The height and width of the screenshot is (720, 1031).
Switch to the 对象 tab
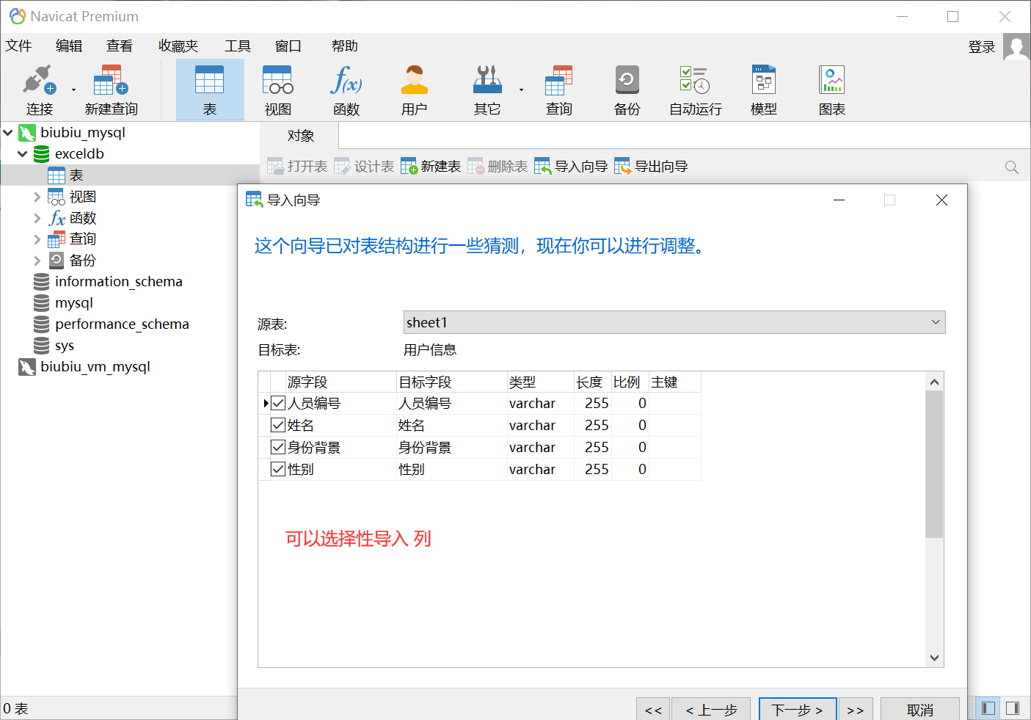tap(300, 136)
